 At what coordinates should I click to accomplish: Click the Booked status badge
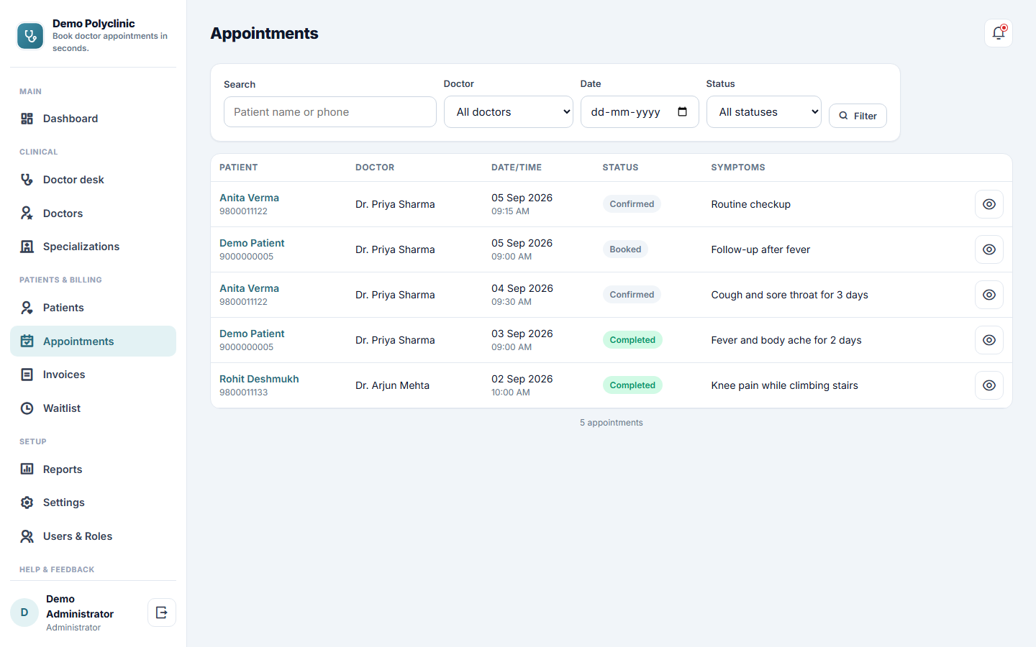[625, 249]
